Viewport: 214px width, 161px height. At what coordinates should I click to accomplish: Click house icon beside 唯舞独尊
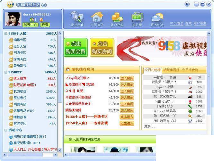pyautogui.click(x=11, y=118)
